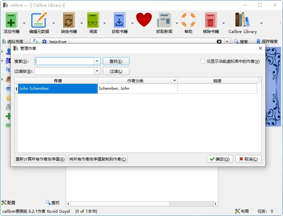The height and width of the screenshot is (216, 283).
Task: Expand the Calibre Library dropdown arrow
Action: pos(261,23)
